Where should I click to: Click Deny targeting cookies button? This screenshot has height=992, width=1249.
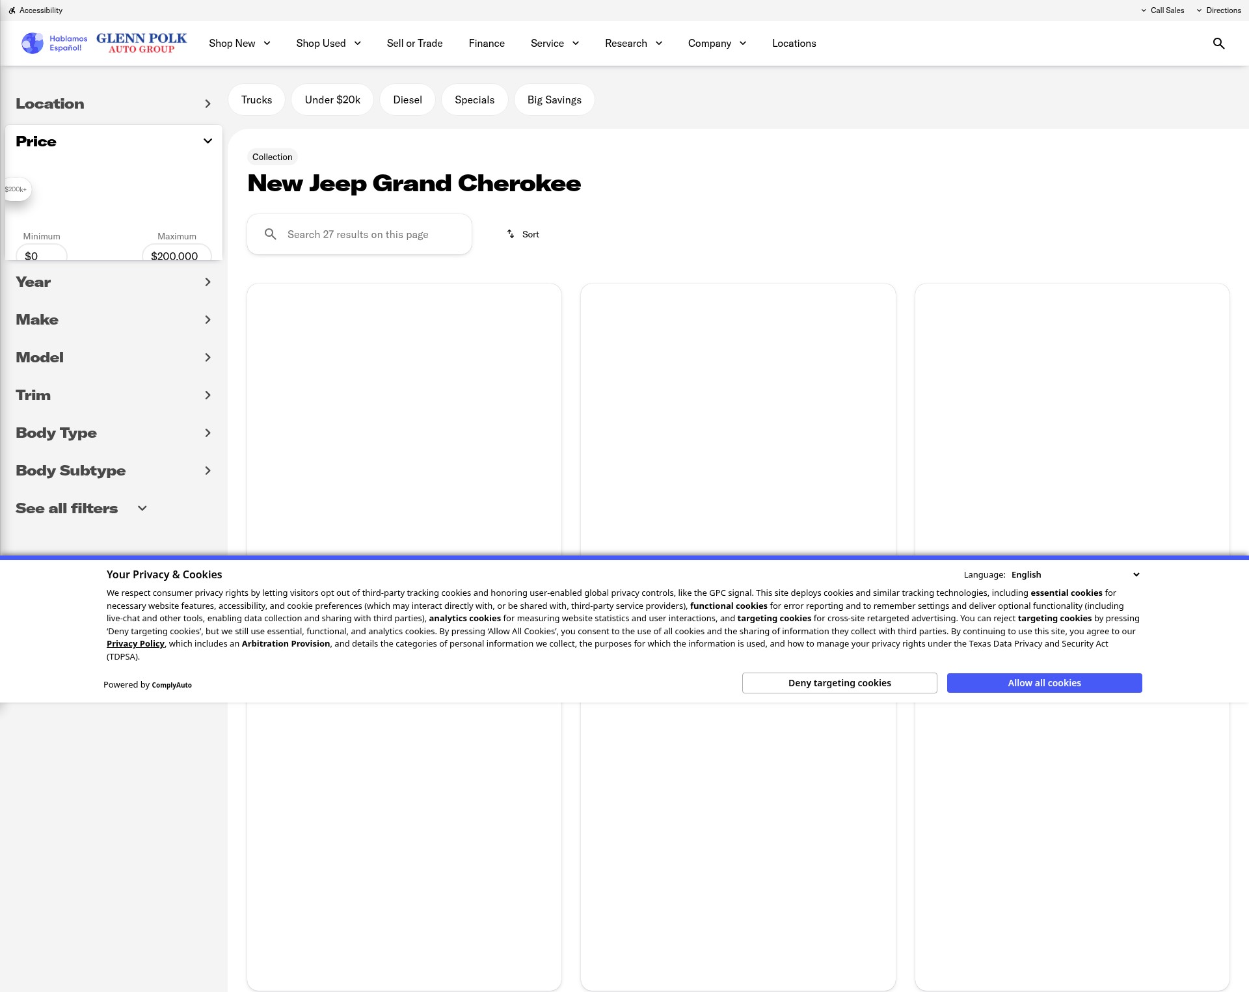click(839, 683)
